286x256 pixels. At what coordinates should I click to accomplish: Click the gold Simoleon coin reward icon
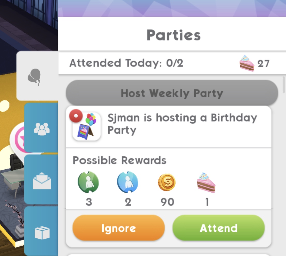click(167, 182)
